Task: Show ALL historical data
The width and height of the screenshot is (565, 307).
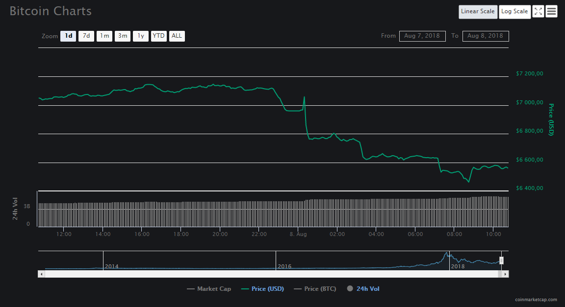Action: coord(177,36)
